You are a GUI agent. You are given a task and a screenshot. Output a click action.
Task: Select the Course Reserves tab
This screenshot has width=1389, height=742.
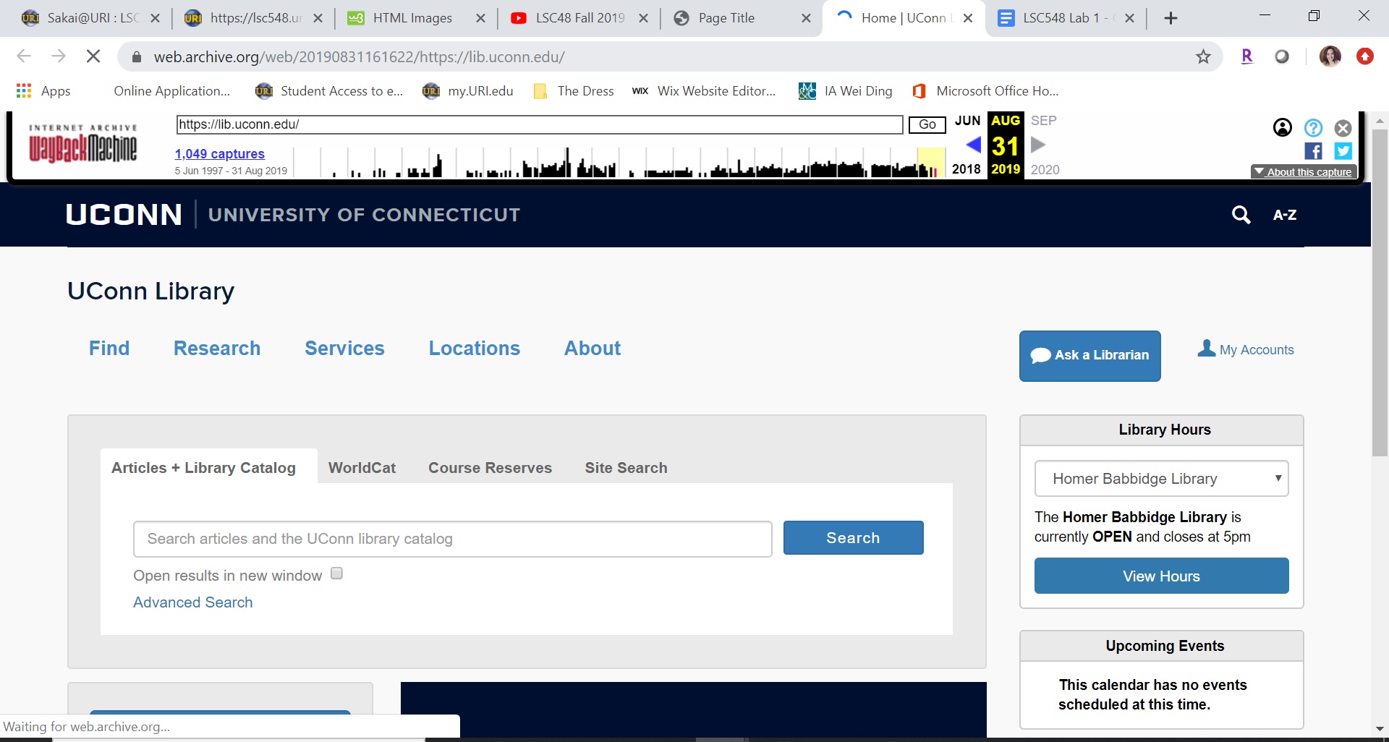click(x=490, y=468)
